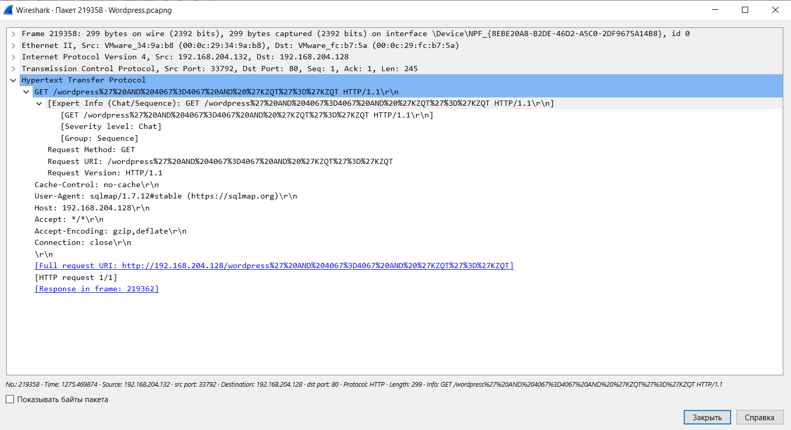Click the packet summary status line
The image size is (791, 430).
[x=364, y=385]
